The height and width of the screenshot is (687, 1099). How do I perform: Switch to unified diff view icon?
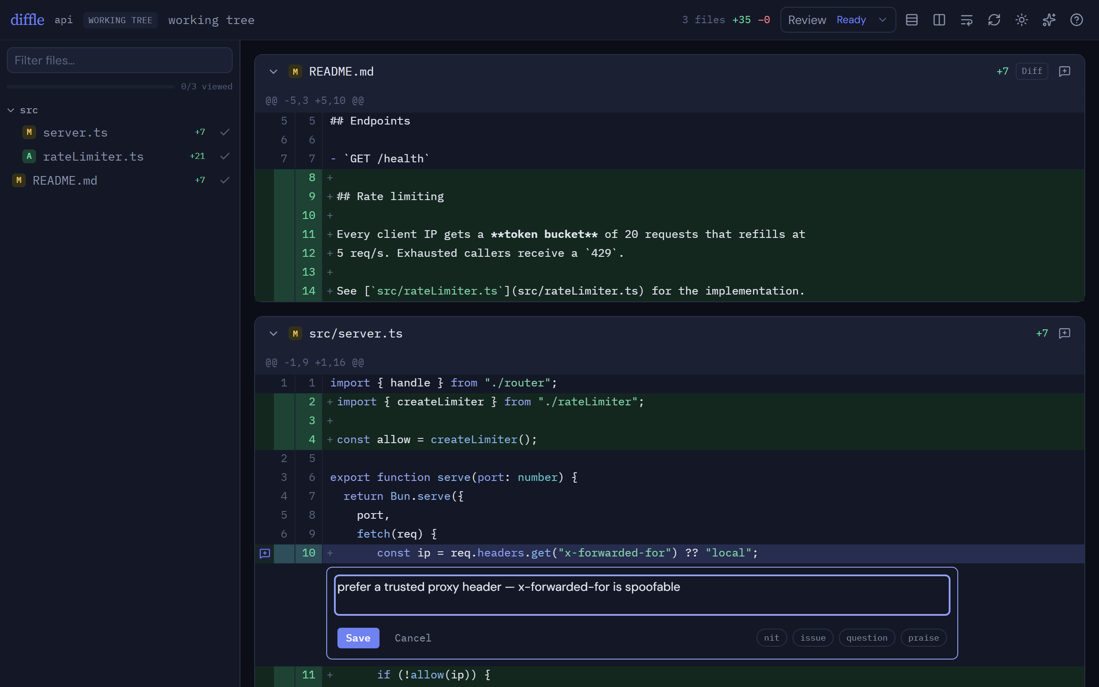pyautogui.click(x=911, y=20)
